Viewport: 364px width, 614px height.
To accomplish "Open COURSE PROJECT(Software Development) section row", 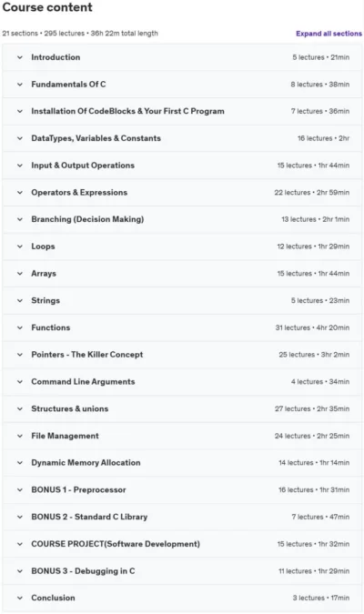I will click(x=182, y=544).
